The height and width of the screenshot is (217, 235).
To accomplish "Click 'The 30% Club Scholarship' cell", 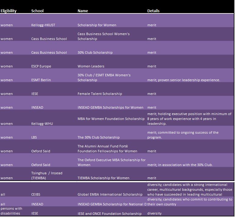I will click(x=98, y=137).
